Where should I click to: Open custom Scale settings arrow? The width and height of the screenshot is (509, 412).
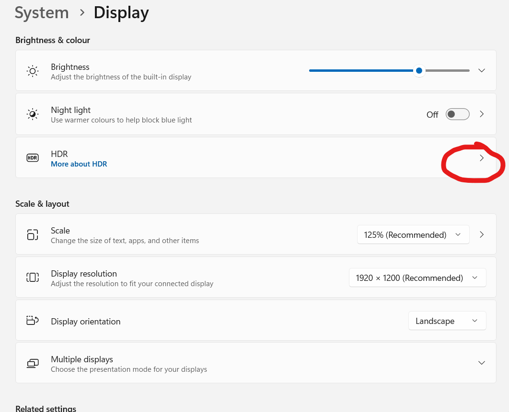pos(482,234)
